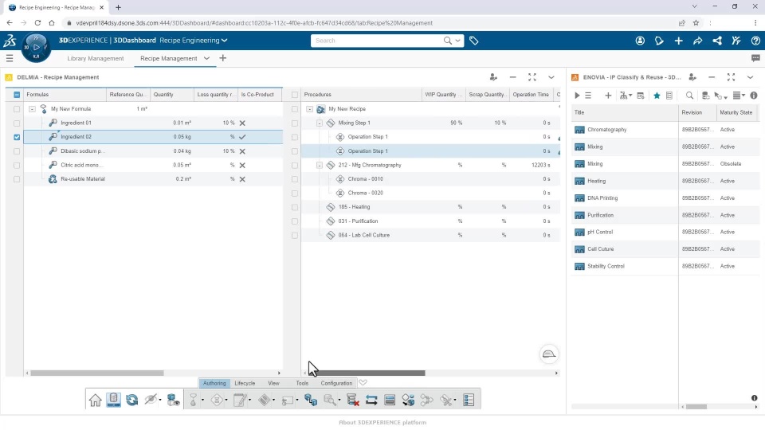Open the Home icon in bottom toolbar
Viewport: 765px width, 430px height.
click(x=95, y=400)
